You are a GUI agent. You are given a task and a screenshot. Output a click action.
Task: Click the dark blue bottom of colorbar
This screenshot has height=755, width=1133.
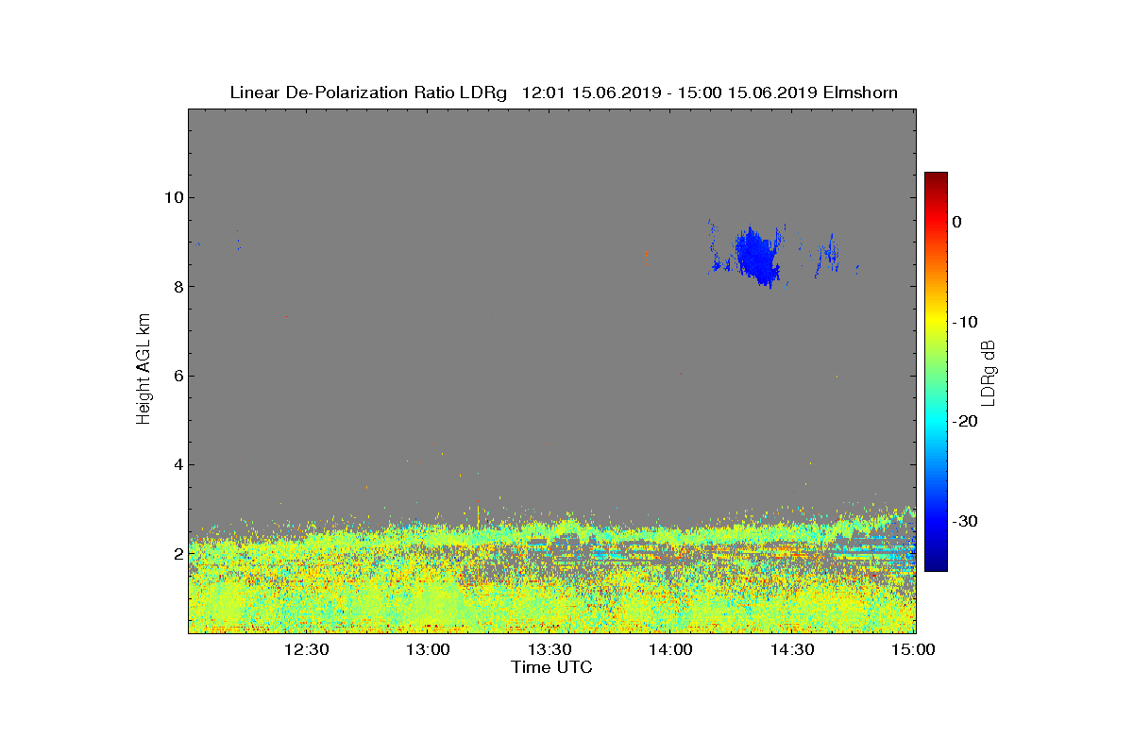tap(936, 565)
